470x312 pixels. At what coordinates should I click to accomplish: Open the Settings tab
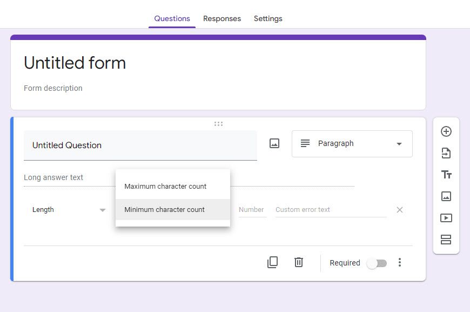(268, 18)
